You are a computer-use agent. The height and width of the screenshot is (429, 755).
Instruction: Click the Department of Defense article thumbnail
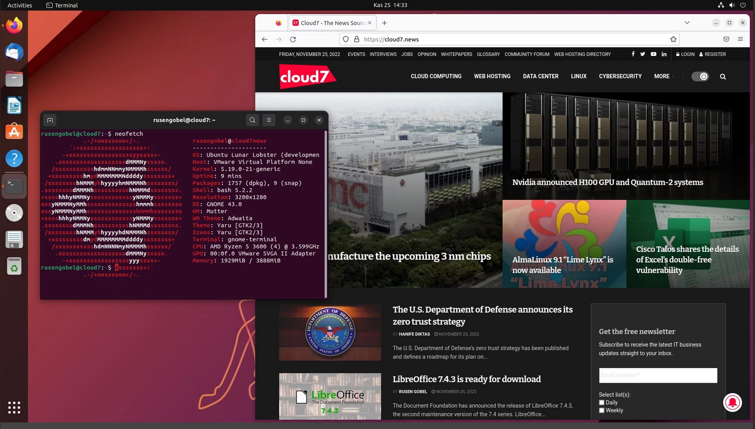coord(330,332)
